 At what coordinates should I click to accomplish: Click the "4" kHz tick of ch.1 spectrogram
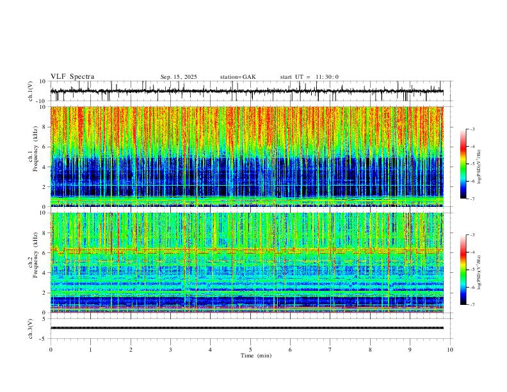point(45,167)
